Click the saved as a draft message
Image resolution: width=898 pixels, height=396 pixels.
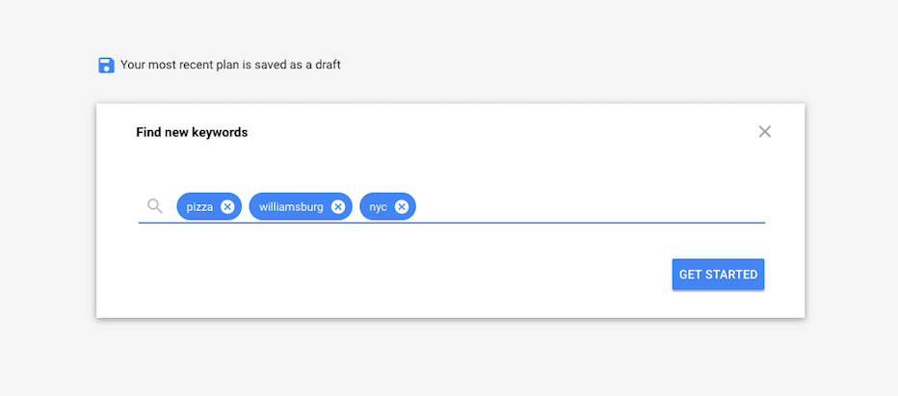(230, 65)
